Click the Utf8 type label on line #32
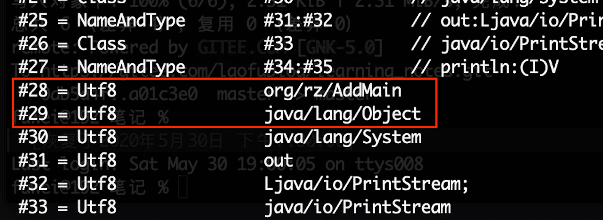603x220 pixels. pyautogui.click(x=96, y=184)
